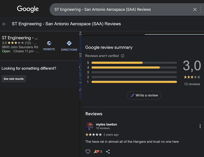Screen dimensions: 204x157
Task: Select the 4-star rating bar
Action: point(134,67)
